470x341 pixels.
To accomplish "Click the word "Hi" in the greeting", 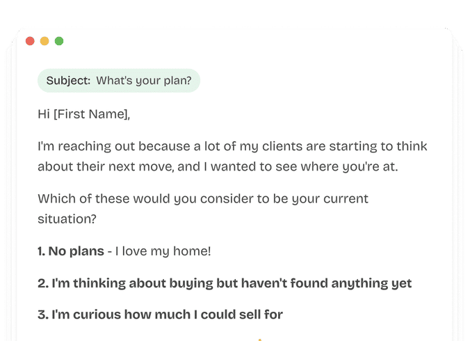I will [x=44, y=114].
